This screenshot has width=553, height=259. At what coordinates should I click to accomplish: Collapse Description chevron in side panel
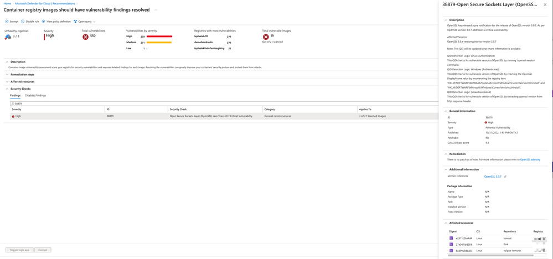tap(446, 20)
